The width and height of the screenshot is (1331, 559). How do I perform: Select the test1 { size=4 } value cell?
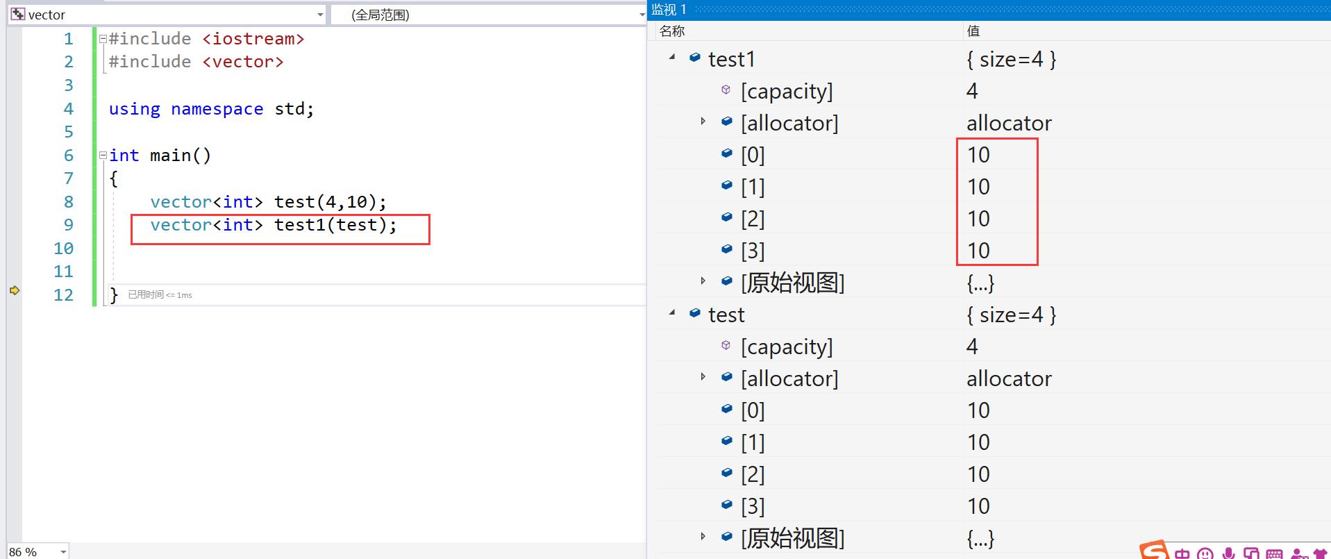(1011, 60)
